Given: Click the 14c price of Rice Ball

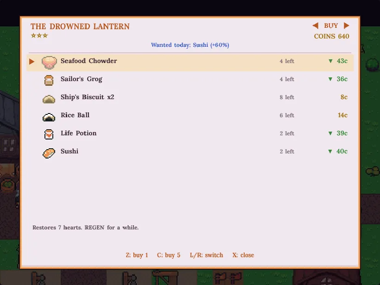Looking at the screenshot, I should [342, 115].
